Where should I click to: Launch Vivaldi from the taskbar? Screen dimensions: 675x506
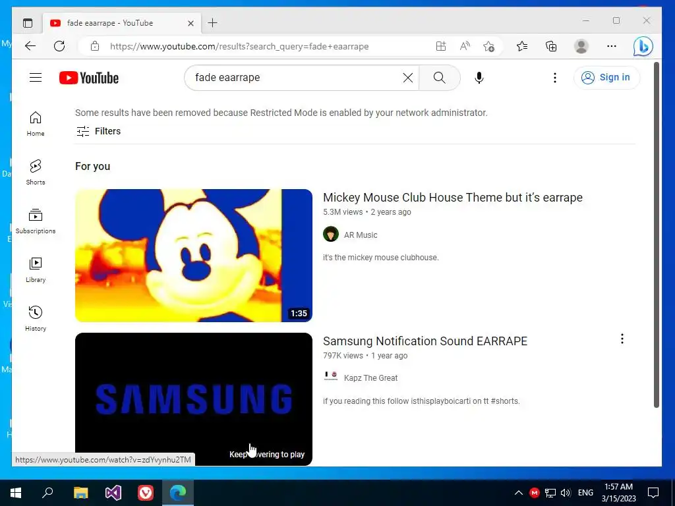146,492
